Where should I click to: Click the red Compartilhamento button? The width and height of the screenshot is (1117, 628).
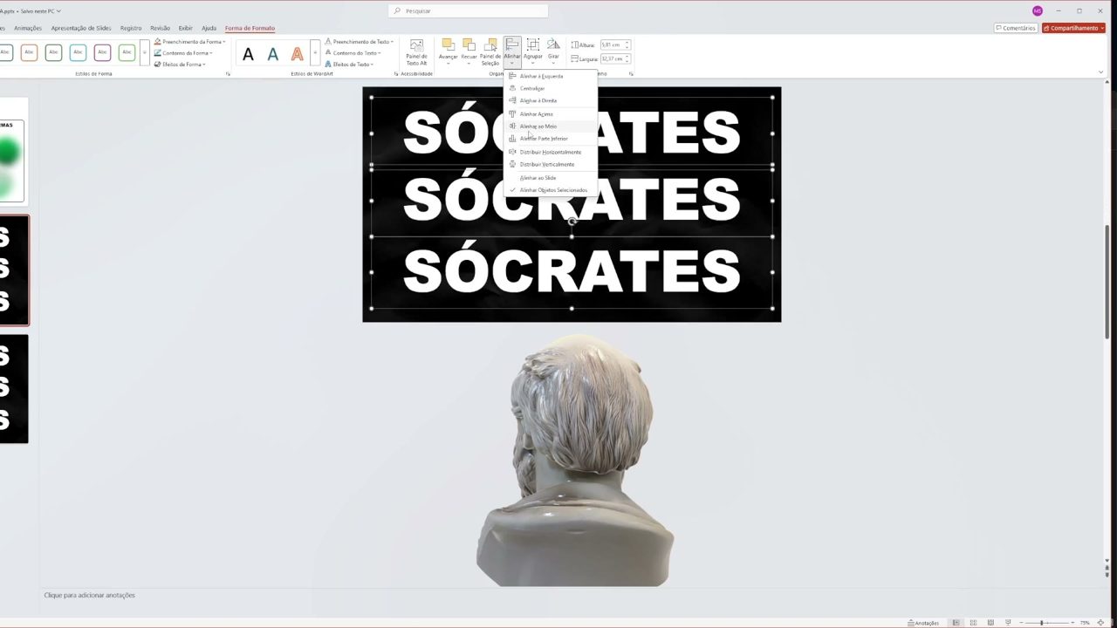pyautogui.click(x=1073, y=28)
